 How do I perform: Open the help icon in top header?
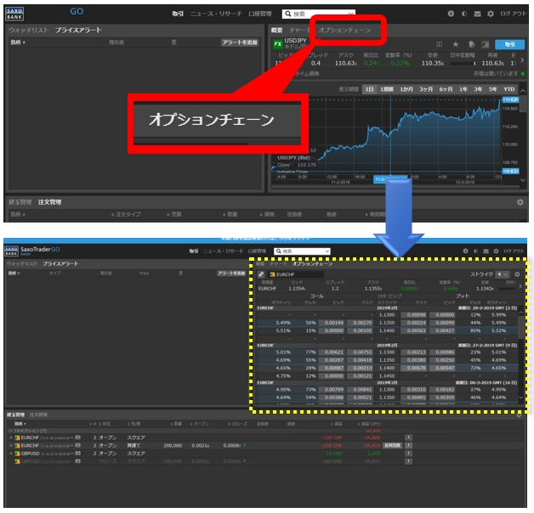coord(451,14)
